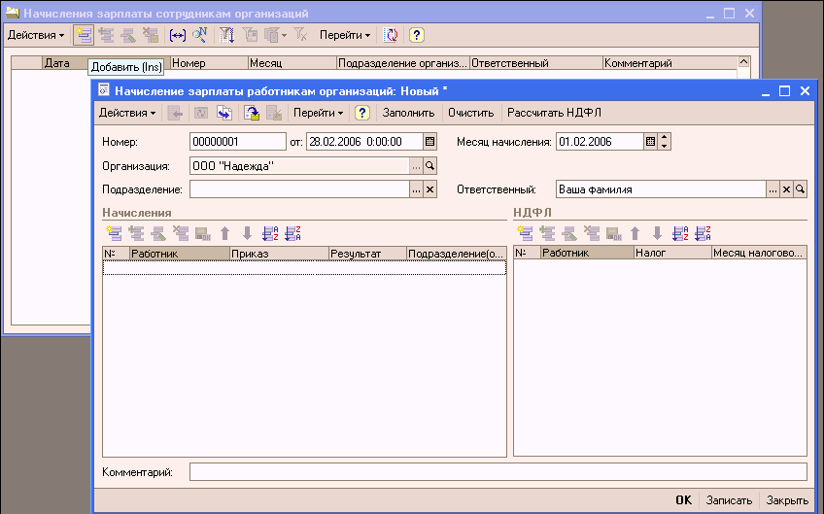Expand Перейти dropdown in document toolbar

pyautogui.click(x=320, y=113)
